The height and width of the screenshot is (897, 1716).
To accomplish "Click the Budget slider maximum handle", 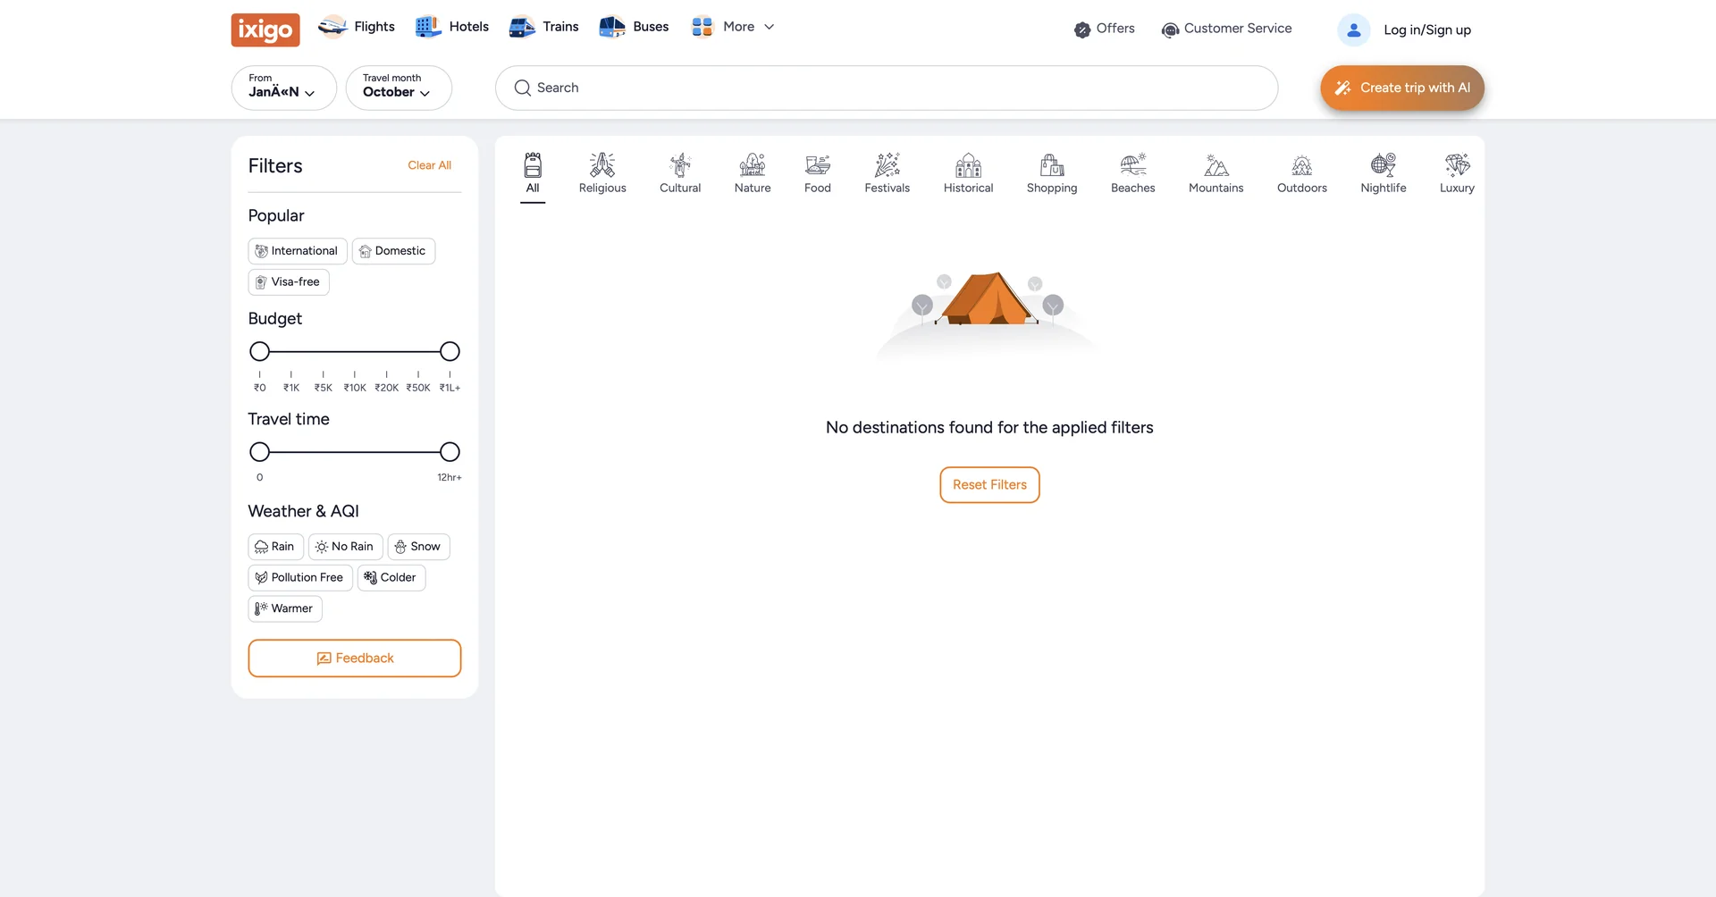I will pyautogui.click(x=450, y=352).
